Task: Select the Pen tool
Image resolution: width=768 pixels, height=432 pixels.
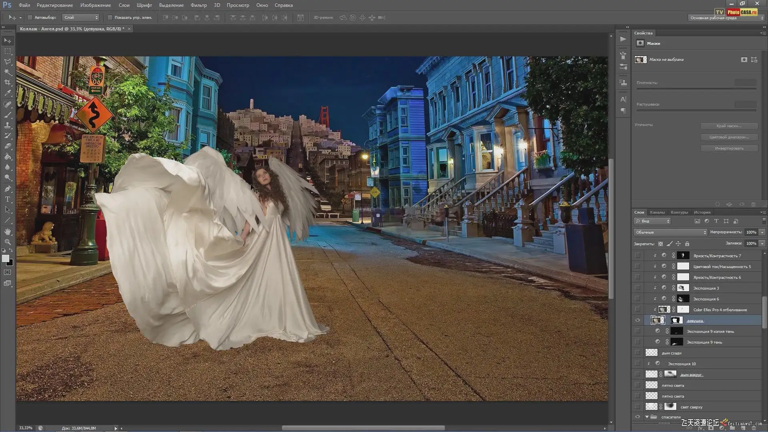Action: (8, 189)
